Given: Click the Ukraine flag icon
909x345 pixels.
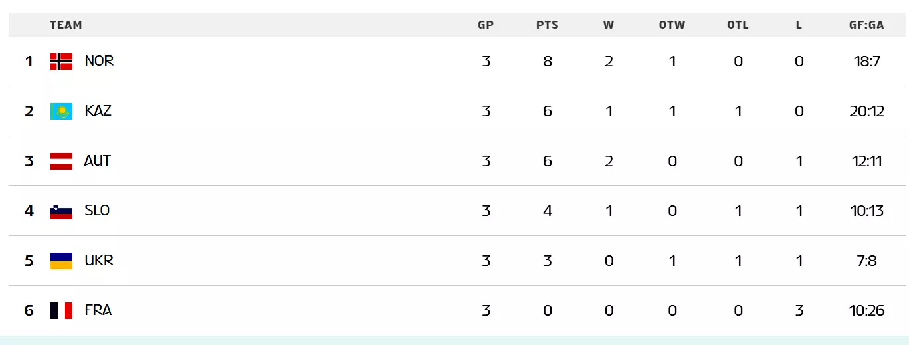Looking at the screenshot, I should [61, 261].
